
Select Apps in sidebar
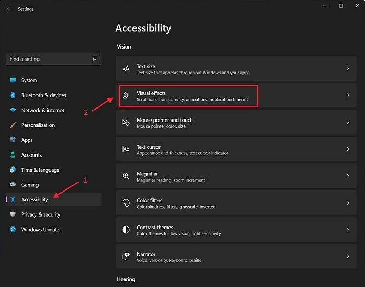(x=54, y=140)
